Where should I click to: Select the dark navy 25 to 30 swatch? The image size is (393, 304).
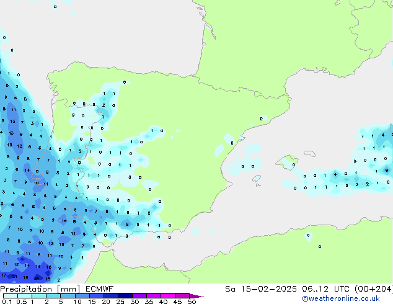coord(125,296)
